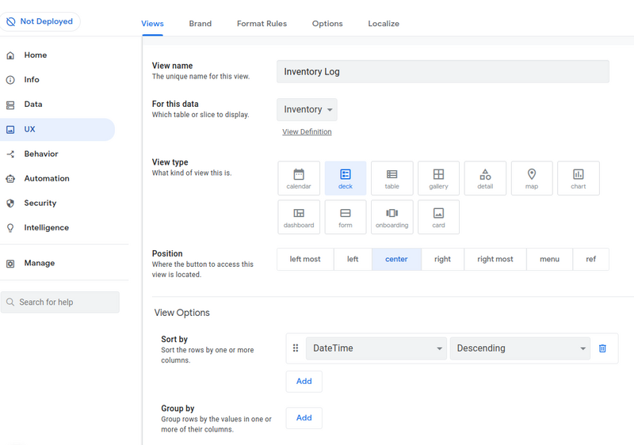The image size is (634, 445).
Task: Click the Data server icon
Action: [x=10, y=105]
